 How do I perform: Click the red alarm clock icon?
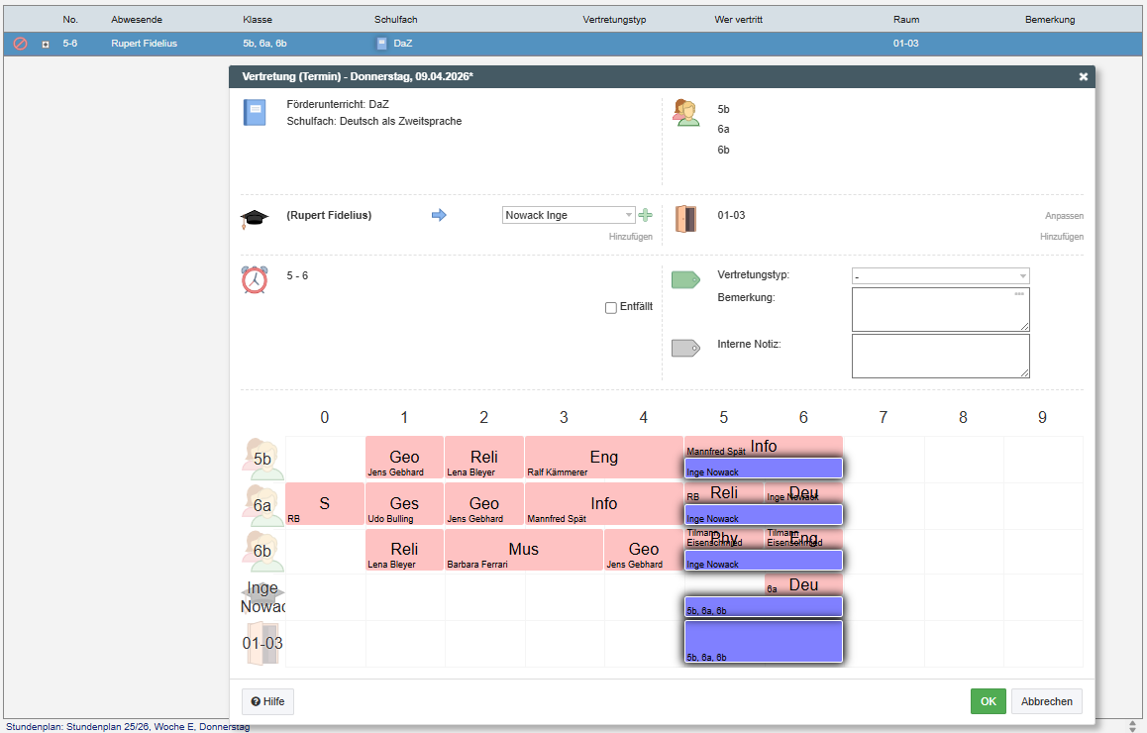point(255,279)
